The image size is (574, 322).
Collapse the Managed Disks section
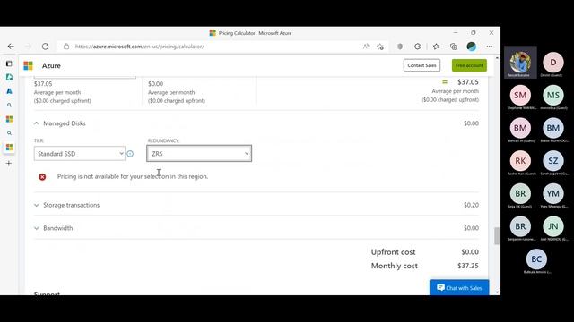[x=60, y=123]
